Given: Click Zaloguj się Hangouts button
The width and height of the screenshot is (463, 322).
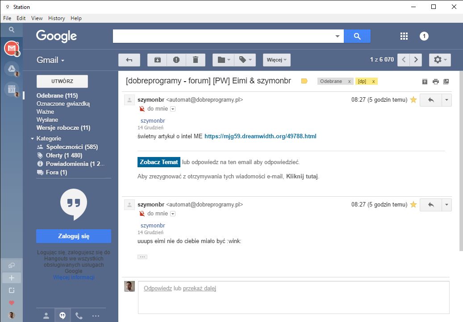Looking at the screenshot, I should tap(74, 236).
